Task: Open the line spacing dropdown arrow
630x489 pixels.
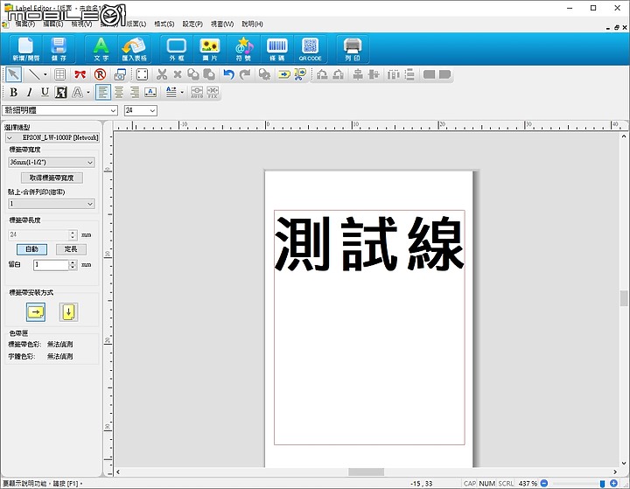Action: point(182,93)
